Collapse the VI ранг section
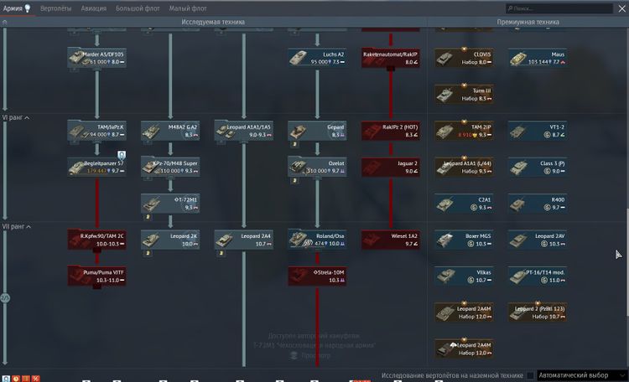The height and width of the screenshot is (382, 629). [x=27, y=118]
